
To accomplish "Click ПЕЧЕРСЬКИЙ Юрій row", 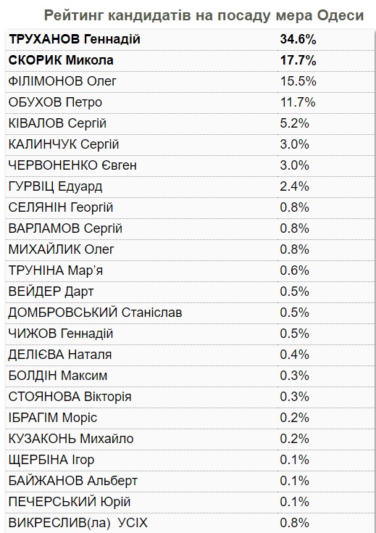I will click(191, 502).
